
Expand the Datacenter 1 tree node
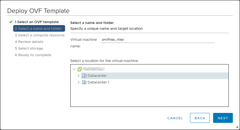[x=79, y=82]
